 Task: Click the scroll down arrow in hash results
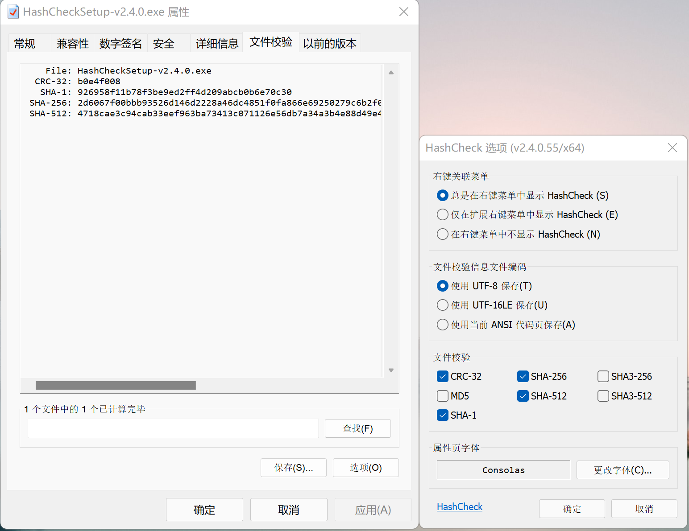click(x=391, y=370)
